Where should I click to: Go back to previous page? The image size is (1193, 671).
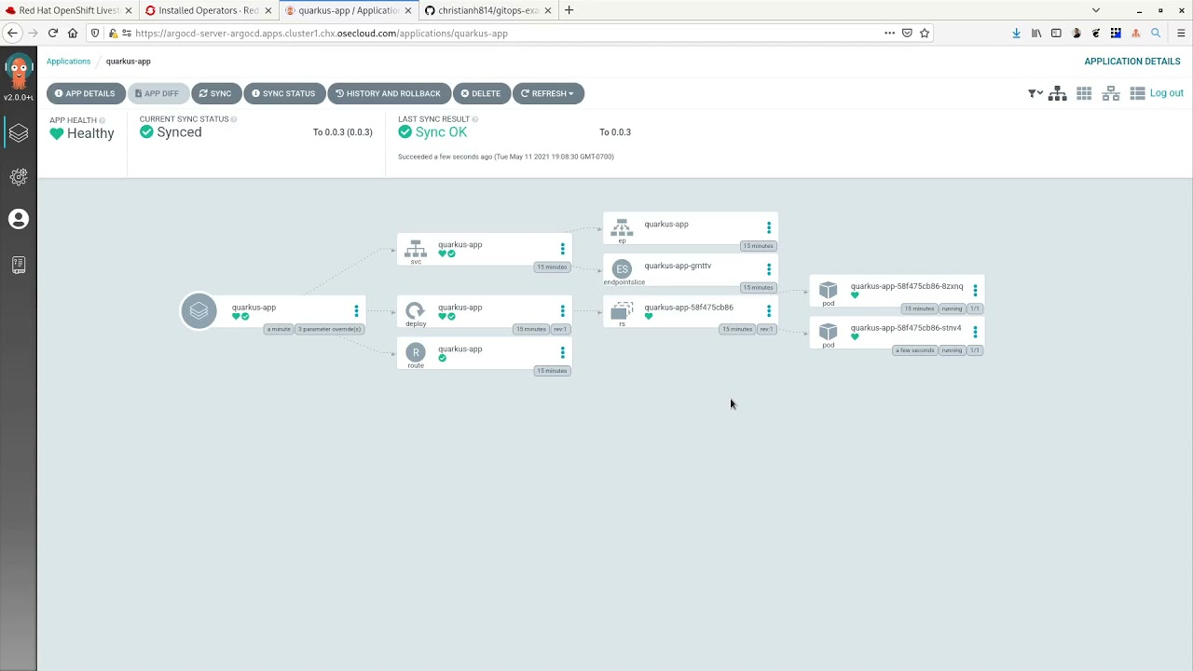pos(12,34)
